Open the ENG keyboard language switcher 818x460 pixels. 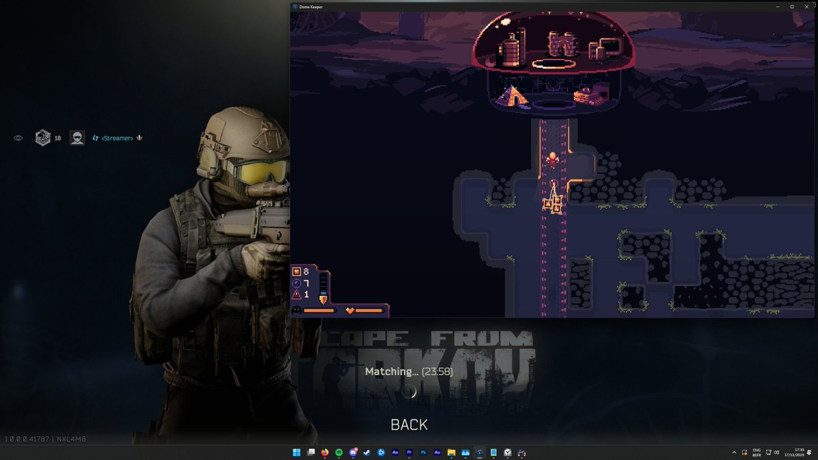[757, 453]
